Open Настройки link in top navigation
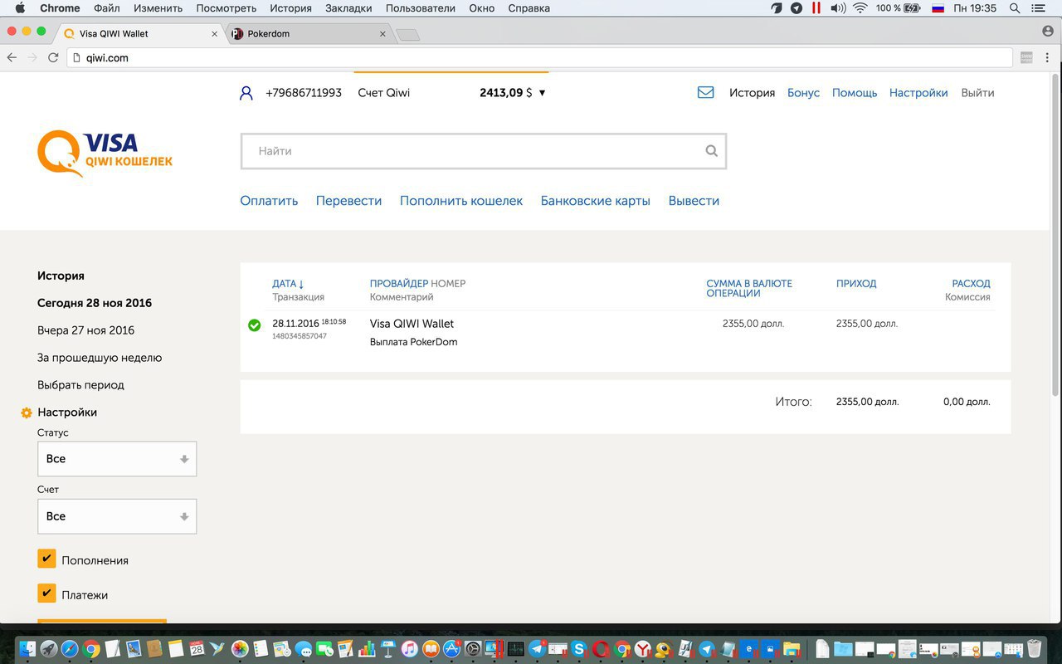This screenshot has width=1062, height=664. tap(918, 93)
